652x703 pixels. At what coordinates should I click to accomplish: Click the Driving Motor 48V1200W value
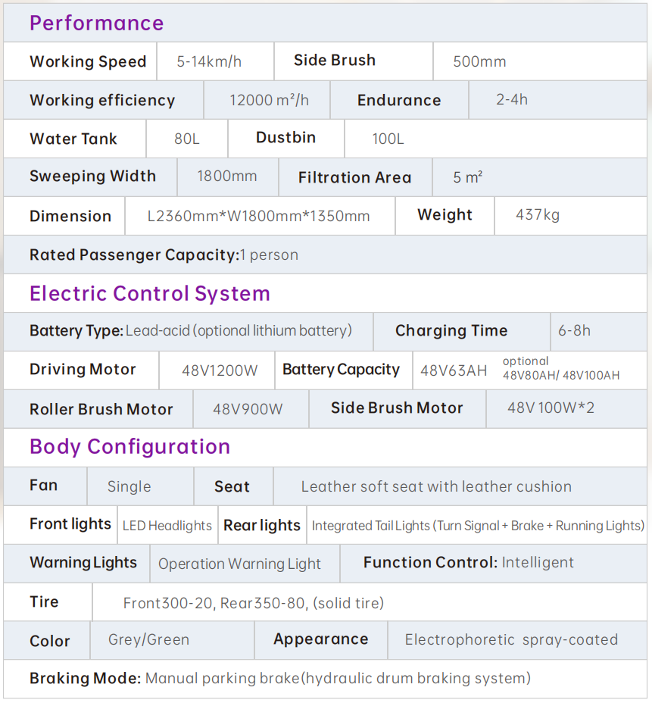click(220, 370)
